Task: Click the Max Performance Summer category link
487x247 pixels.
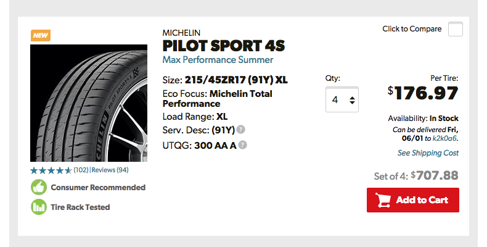Action: click(x=218, y=60)
